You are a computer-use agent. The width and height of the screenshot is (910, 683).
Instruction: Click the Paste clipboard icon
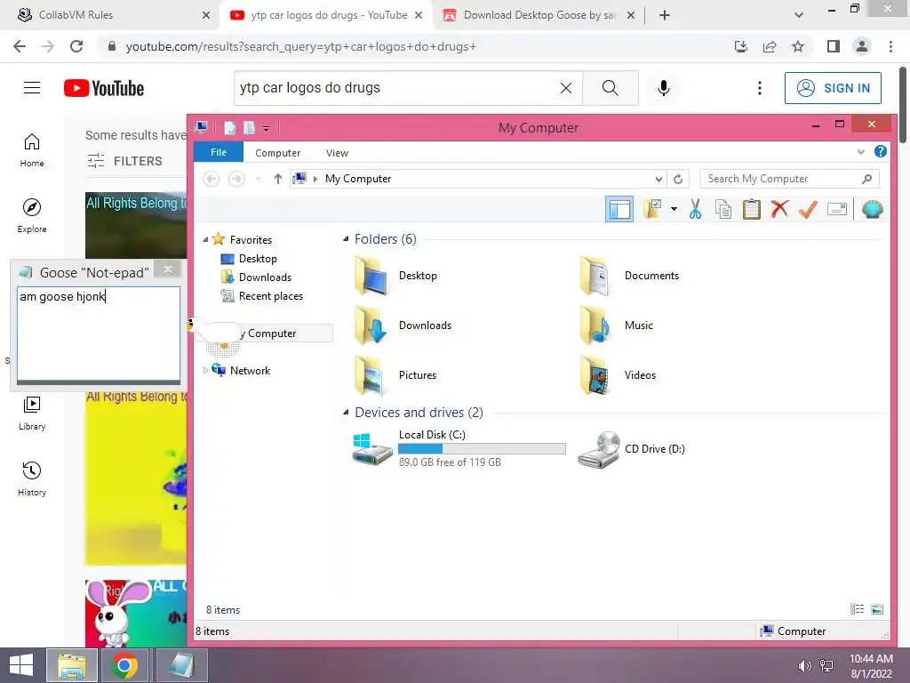752,209
